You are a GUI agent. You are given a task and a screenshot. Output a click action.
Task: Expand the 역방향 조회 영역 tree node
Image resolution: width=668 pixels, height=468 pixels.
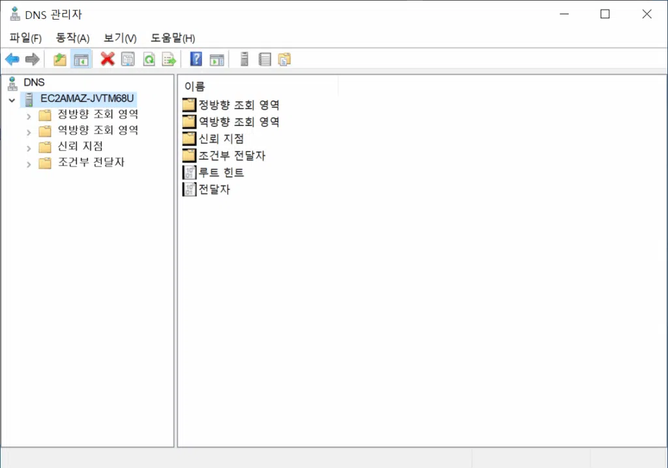[x=28, y=130]
